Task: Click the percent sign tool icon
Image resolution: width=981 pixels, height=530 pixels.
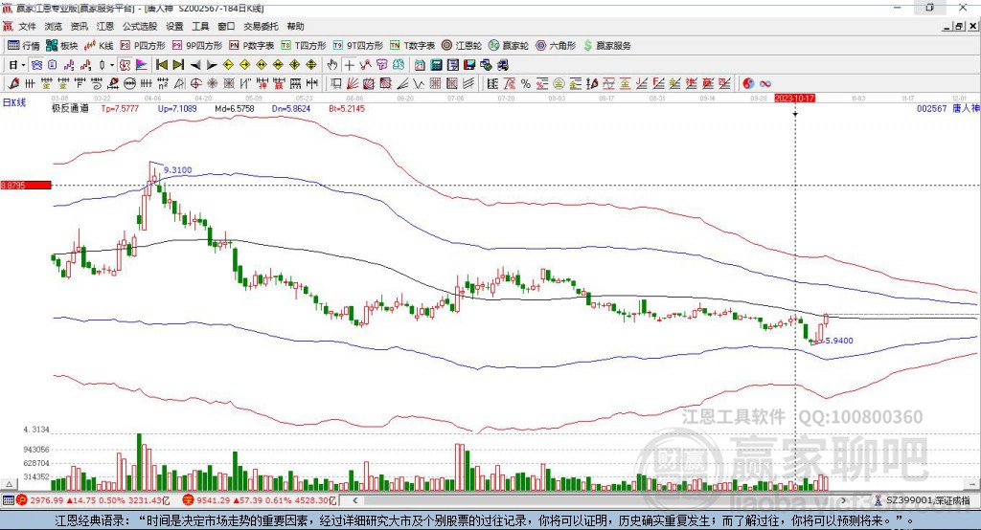Action: pos(526,84)
